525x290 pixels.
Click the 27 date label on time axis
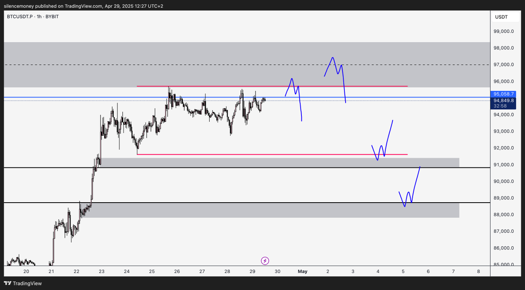(x=202, y=271)
